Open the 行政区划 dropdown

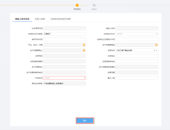(64, 78)
